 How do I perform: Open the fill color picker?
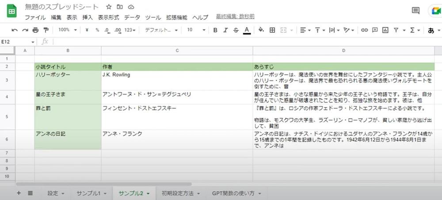coord(261,30)
